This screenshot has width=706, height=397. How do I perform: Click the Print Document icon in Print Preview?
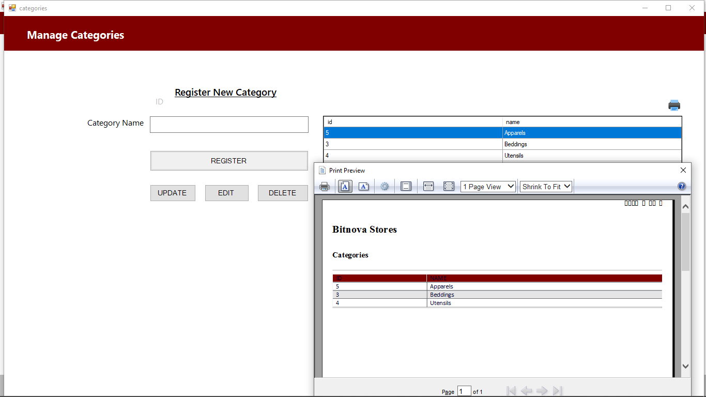click(325, 186)
